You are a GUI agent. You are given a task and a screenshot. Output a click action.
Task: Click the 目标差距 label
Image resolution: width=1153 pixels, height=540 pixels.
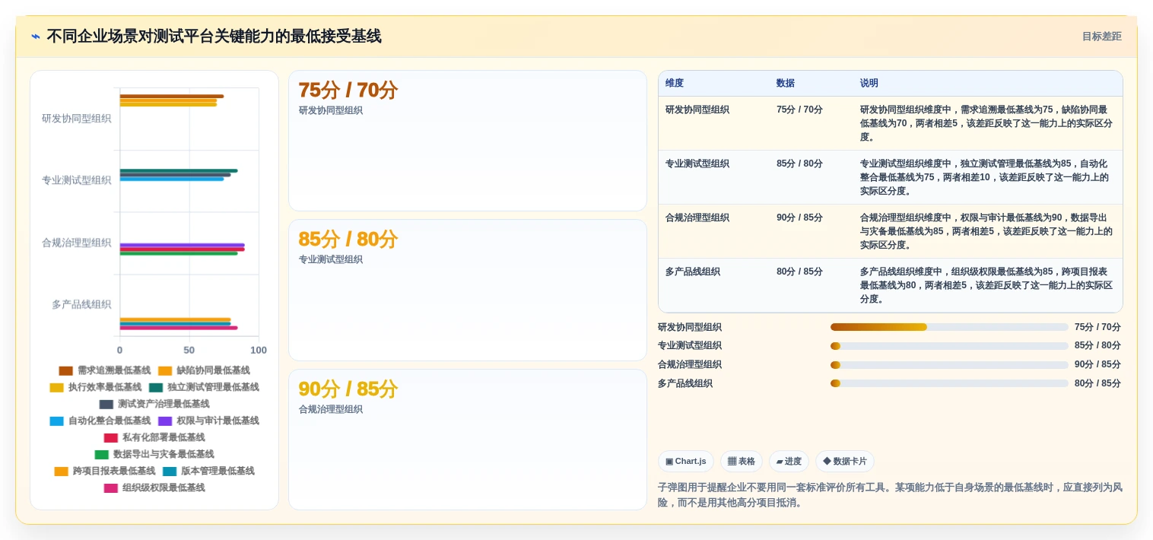coord(1101,37)
